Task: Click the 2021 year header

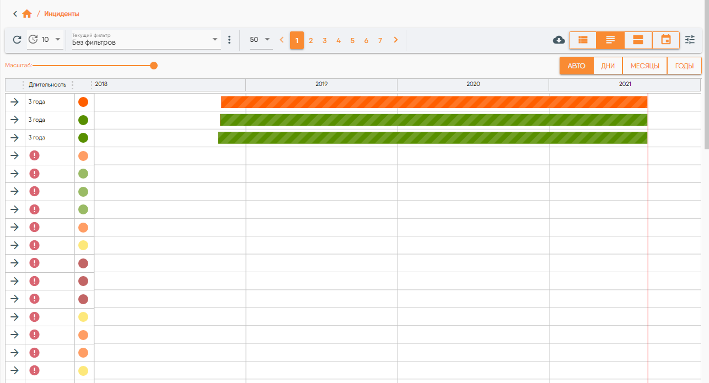Action: click(x=625, y=84)
